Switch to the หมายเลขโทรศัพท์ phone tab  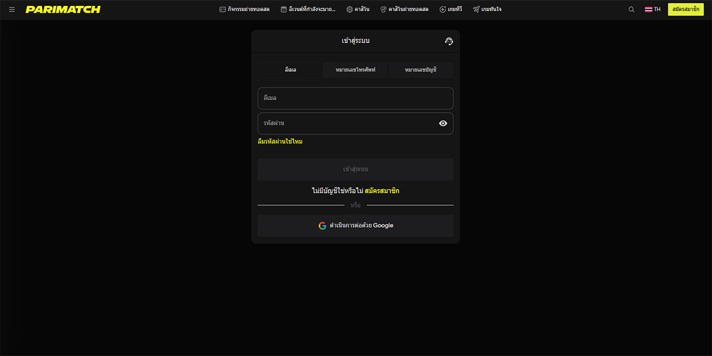[355, 70]
